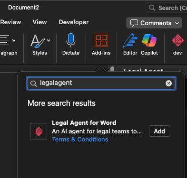The width and height of the screenshot is (187, 178).
Task: Click the title bar Search magnifier icon
Action: click(152, 8)
